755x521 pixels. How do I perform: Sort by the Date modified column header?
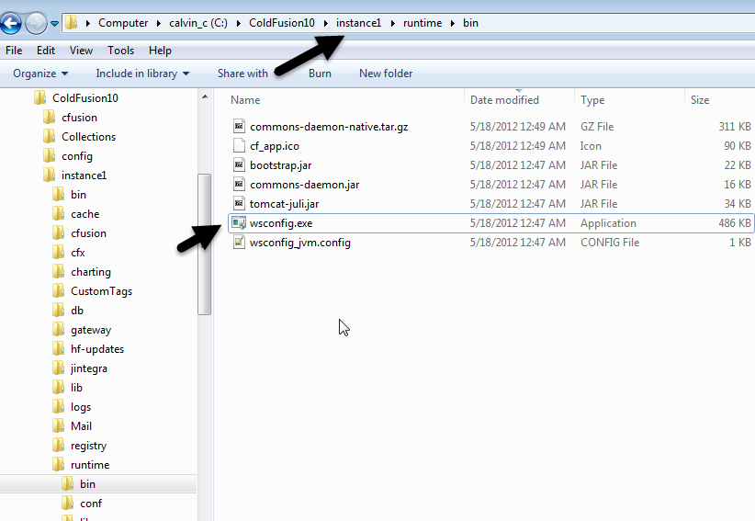504,100
